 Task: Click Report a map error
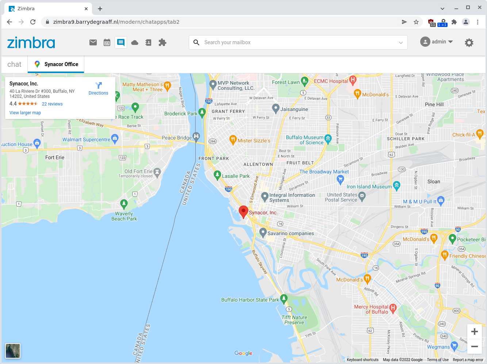coord(468,360)
